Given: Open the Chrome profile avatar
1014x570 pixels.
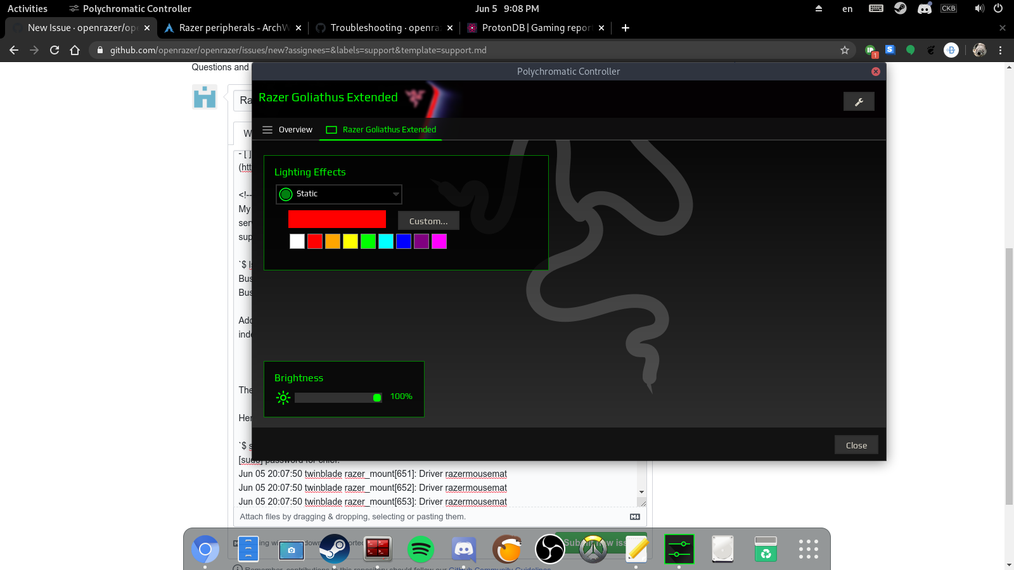Looking at the screenshot, I should coord(980,50).
